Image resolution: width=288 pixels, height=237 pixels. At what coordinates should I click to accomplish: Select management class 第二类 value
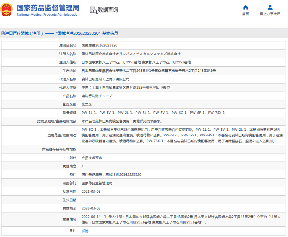(x=86, y=104)
